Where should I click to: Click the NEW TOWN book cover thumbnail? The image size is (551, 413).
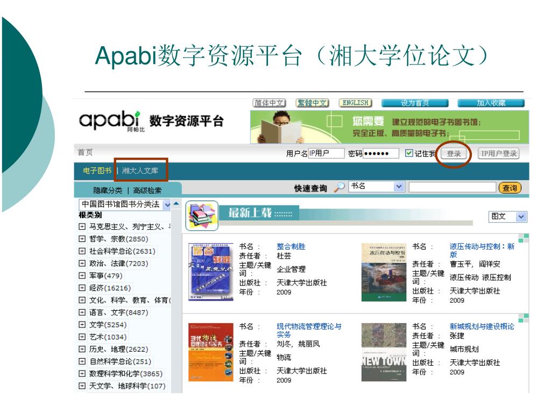click(384, 352)
